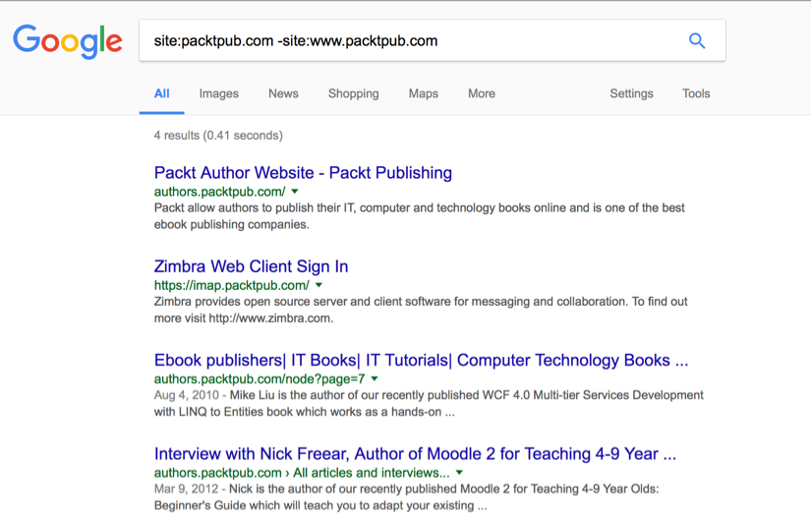This screenshot has height=521, width=811.
Task: Open the Ebook publishers IT Books result
Action: pyautogui.click(x=421, y=361)
